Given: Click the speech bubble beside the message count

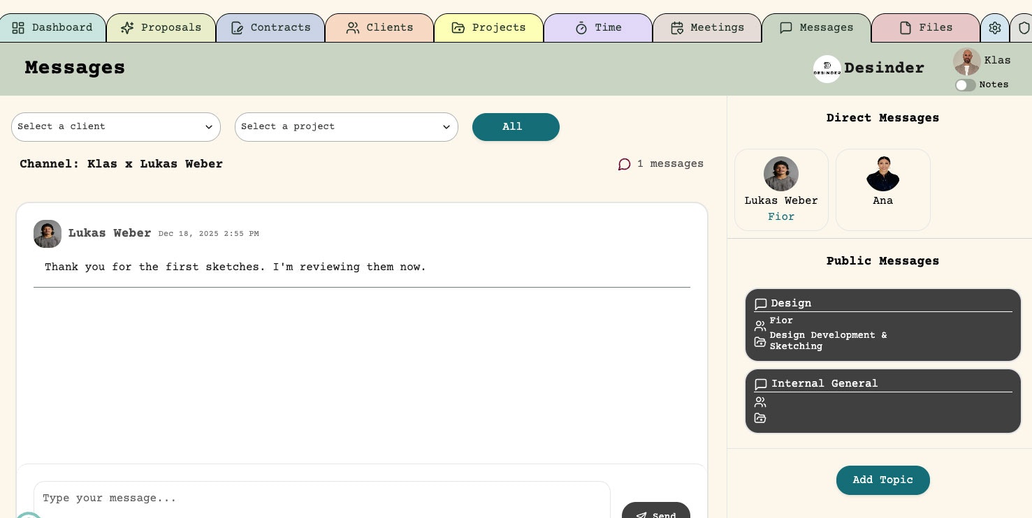Looking at the screenshot, I should point(624,165).
